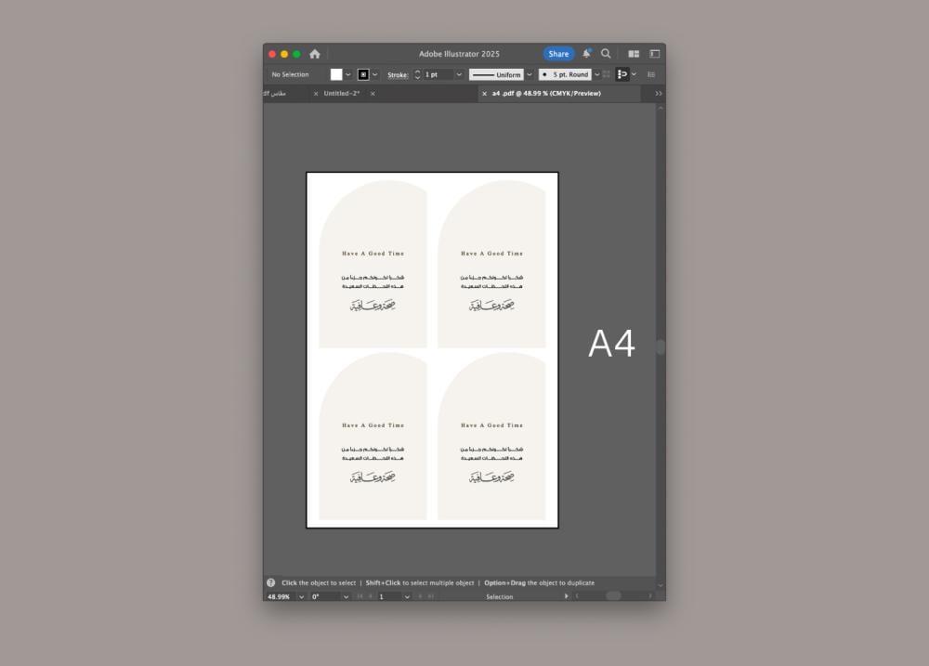The width and height of the screenshot is (929, 666).
Task: Switch to the Untitled-2* tab
Action: click(x=342, y=94)
